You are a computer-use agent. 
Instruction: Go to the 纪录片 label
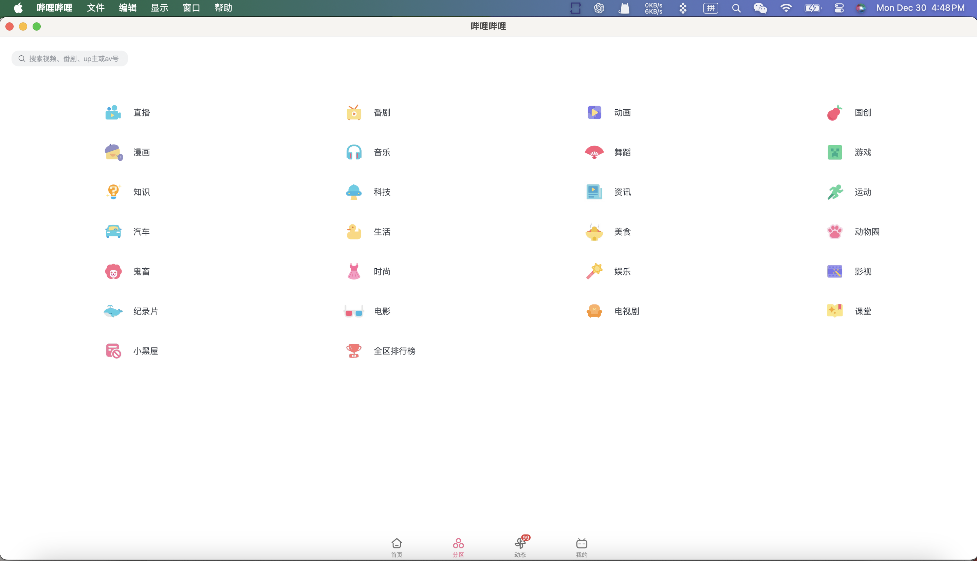pyautogui.click(x=146, y=311)
